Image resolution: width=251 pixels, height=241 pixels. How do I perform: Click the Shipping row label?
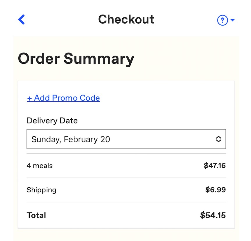(41, 190)
